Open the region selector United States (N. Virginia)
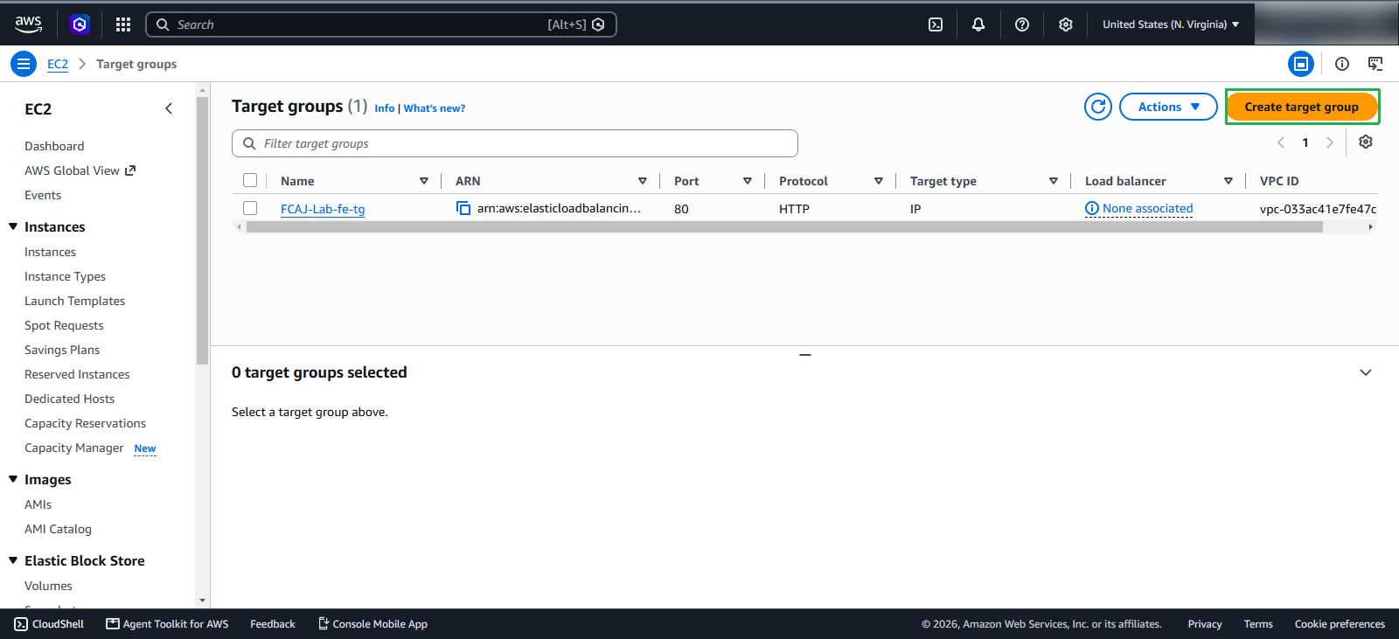 click(x=1171, y=24)
